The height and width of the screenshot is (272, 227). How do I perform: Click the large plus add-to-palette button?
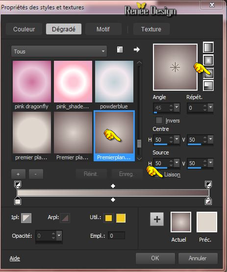157,219
